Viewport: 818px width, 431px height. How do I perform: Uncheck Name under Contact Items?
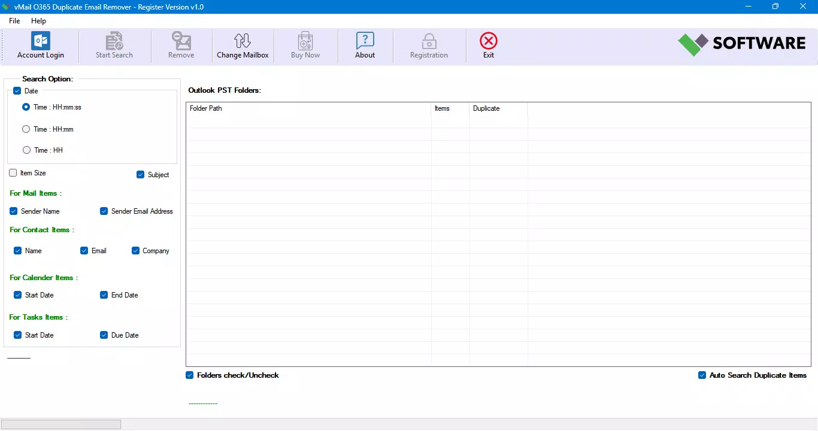click(x=18, y=251)
